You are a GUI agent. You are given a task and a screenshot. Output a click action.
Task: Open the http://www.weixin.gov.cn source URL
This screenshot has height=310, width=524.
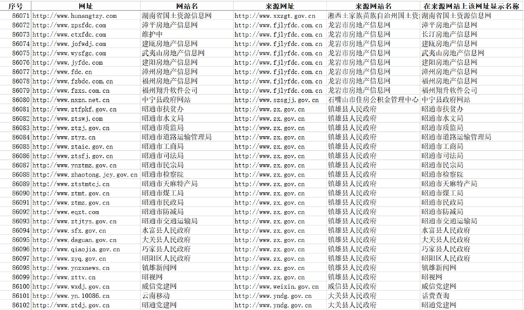click(278, 286)
